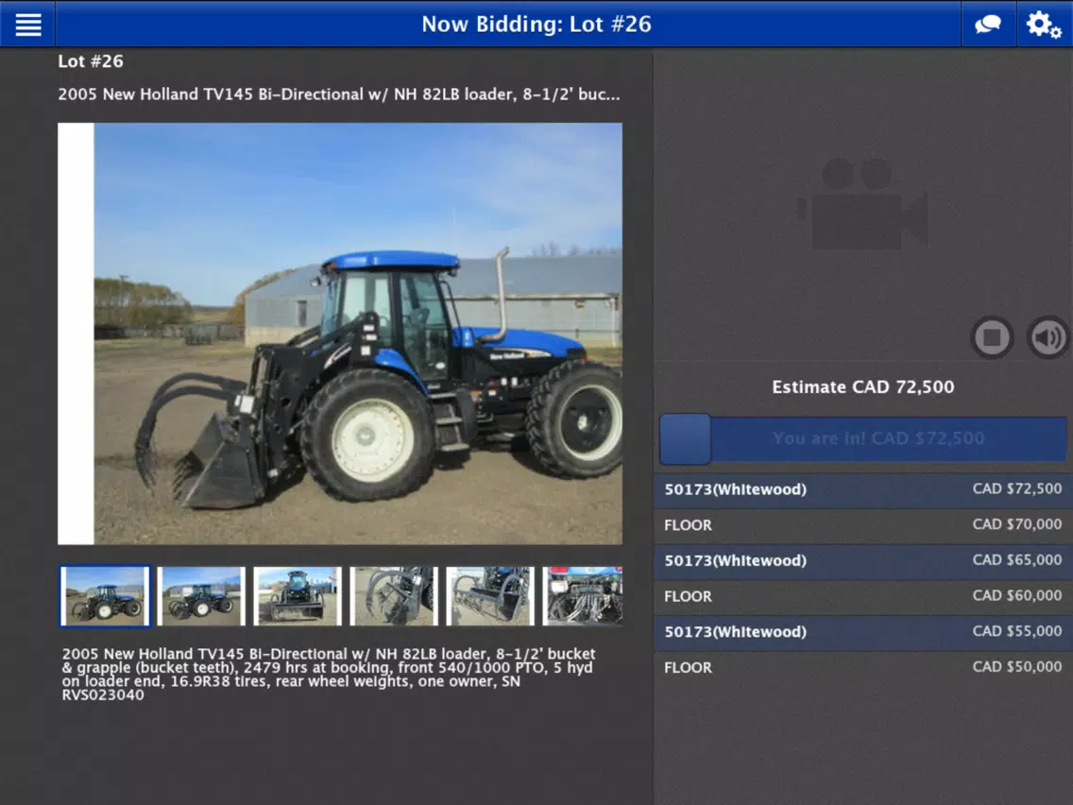Screen dimensions: 1073x805
Task: Select the first tractor side-view thumbnail
Action: [105, 595]
